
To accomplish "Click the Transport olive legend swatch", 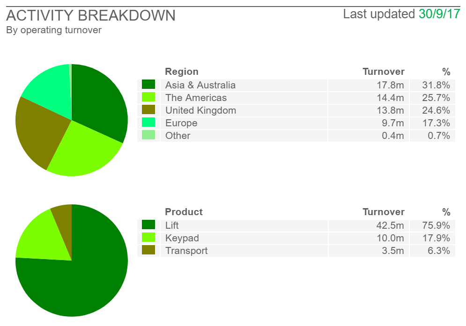I will tap(148, 250).
